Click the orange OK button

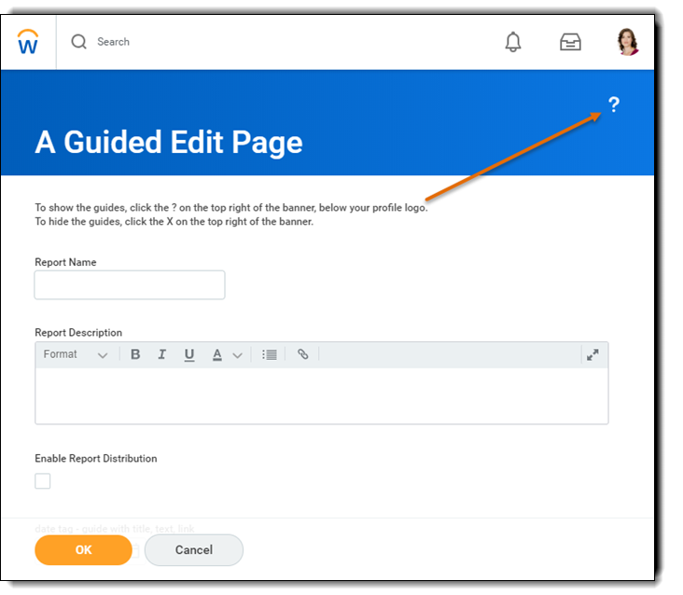[83, 549]
